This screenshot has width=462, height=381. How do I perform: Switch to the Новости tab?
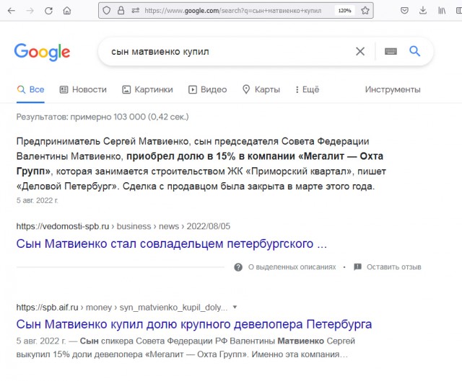(83, 89)
